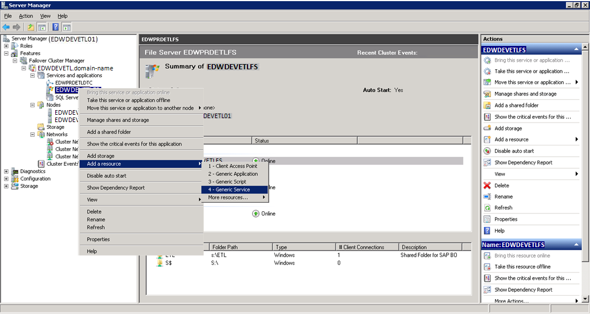Click the Actions pane scroll down arrow
590x314 pixels.
pos(585,299)
